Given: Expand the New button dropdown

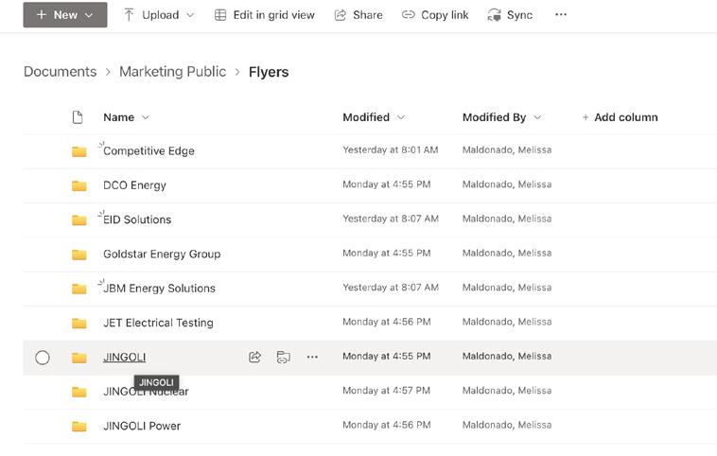Looking at the screenshot, I should pyautogui.click(x=65, y=15).
